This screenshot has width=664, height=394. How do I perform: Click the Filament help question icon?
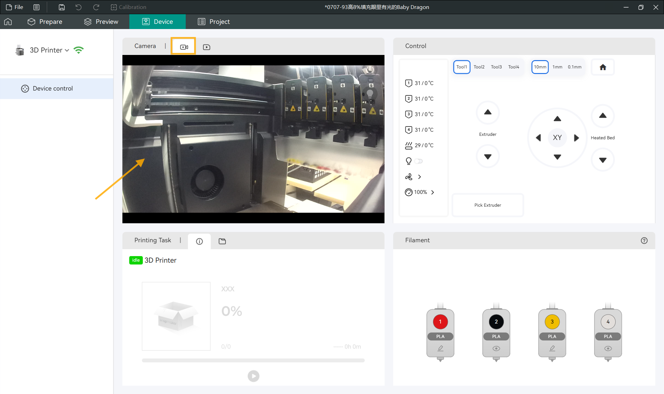pyautogui.click(x=644, y=241)
